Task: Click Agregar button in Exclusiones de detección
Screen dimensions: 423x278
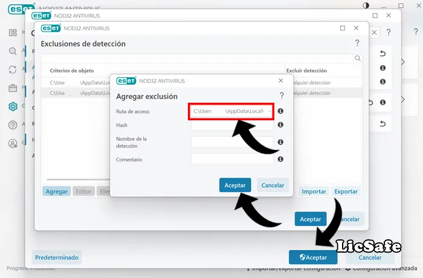Action: pyautogui.click(x=56, y=192)
